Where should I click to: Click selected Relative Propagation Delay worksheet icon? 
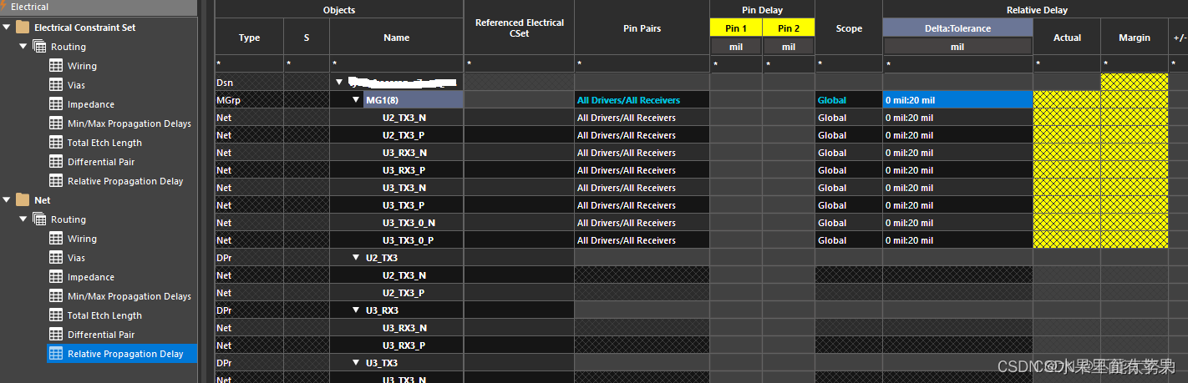tap(56, 354)
